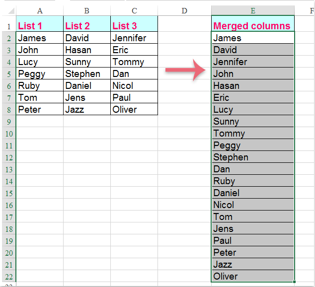Select row 12 header
Screen dimensions: 315x287
click(x=8, y=157)
